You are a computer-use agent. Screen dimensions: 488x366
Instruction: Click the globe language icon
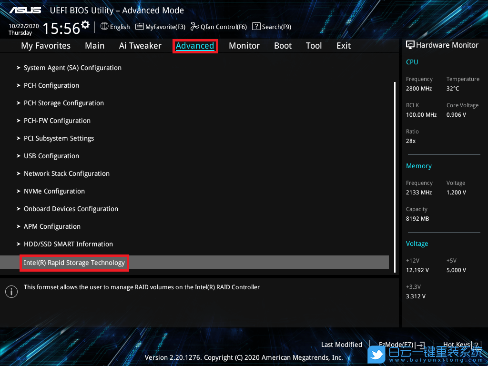[104, 27]
